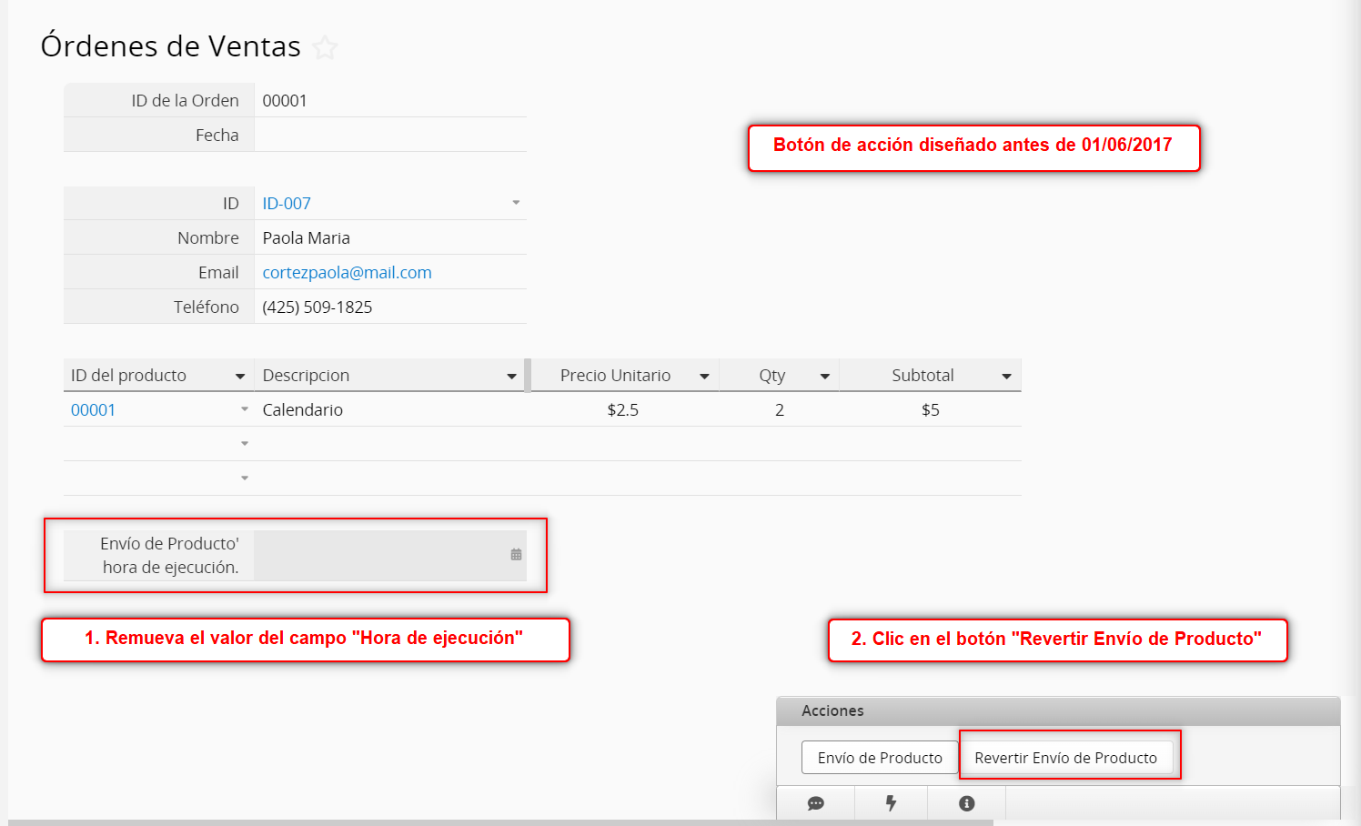Open the comments speech bubble tab

815,803
